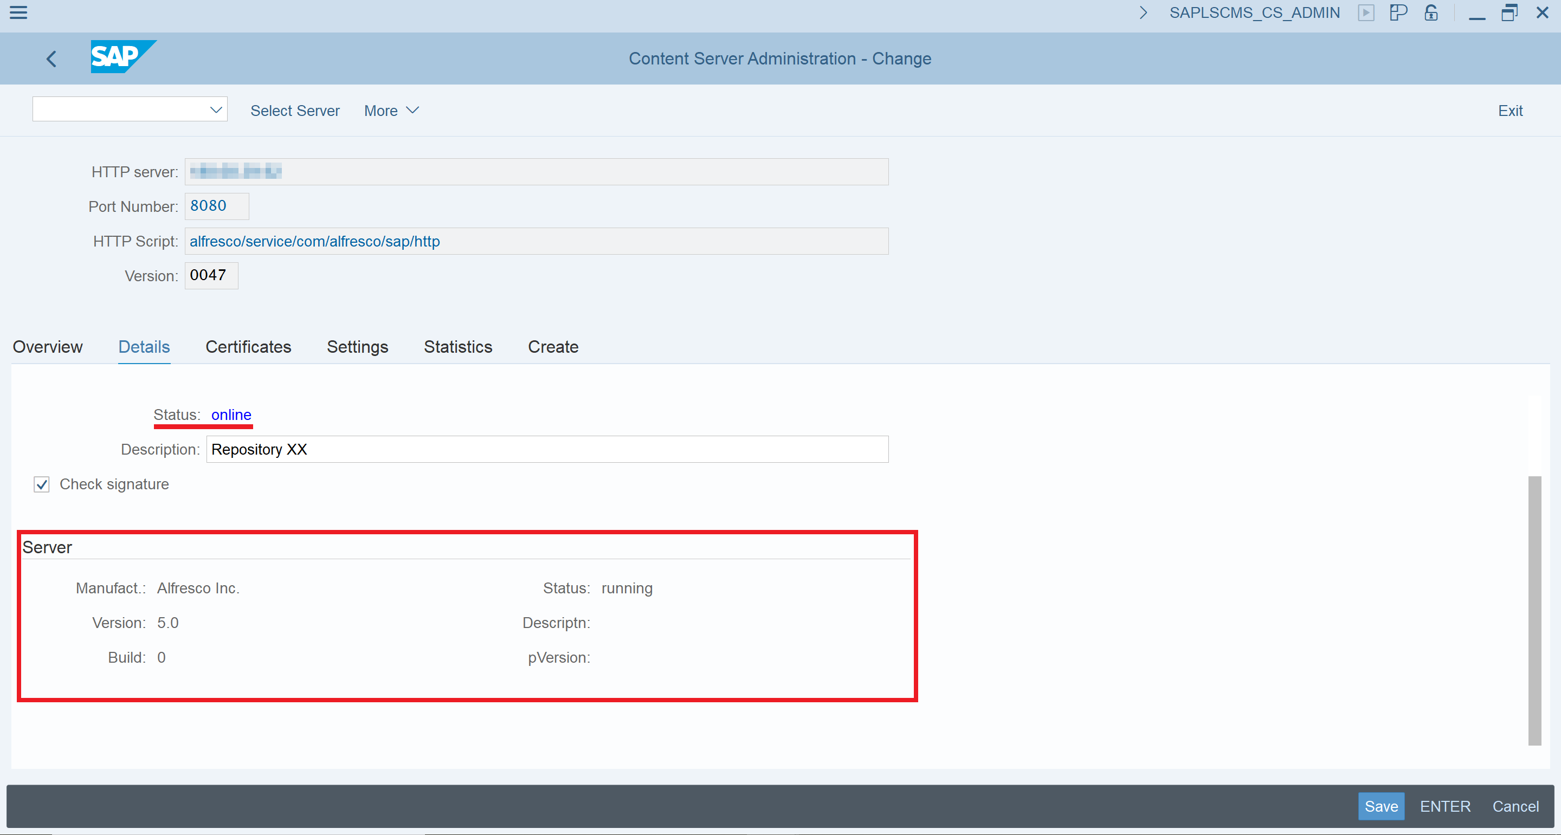The width and height of the screenshot is (1561, 835).
Task: Click the Save button
Action: coord(1382,806)
